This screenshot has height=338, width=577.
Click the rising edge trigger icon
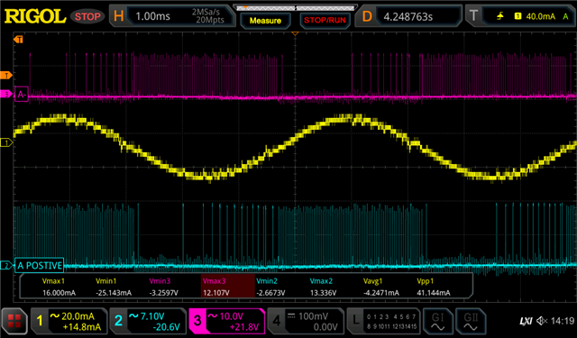point(500,16)
